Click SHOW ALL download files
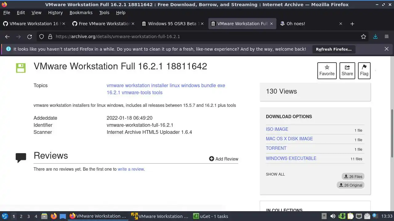The height and width of the screenshot is (221, 394). [x=275, y=174]
